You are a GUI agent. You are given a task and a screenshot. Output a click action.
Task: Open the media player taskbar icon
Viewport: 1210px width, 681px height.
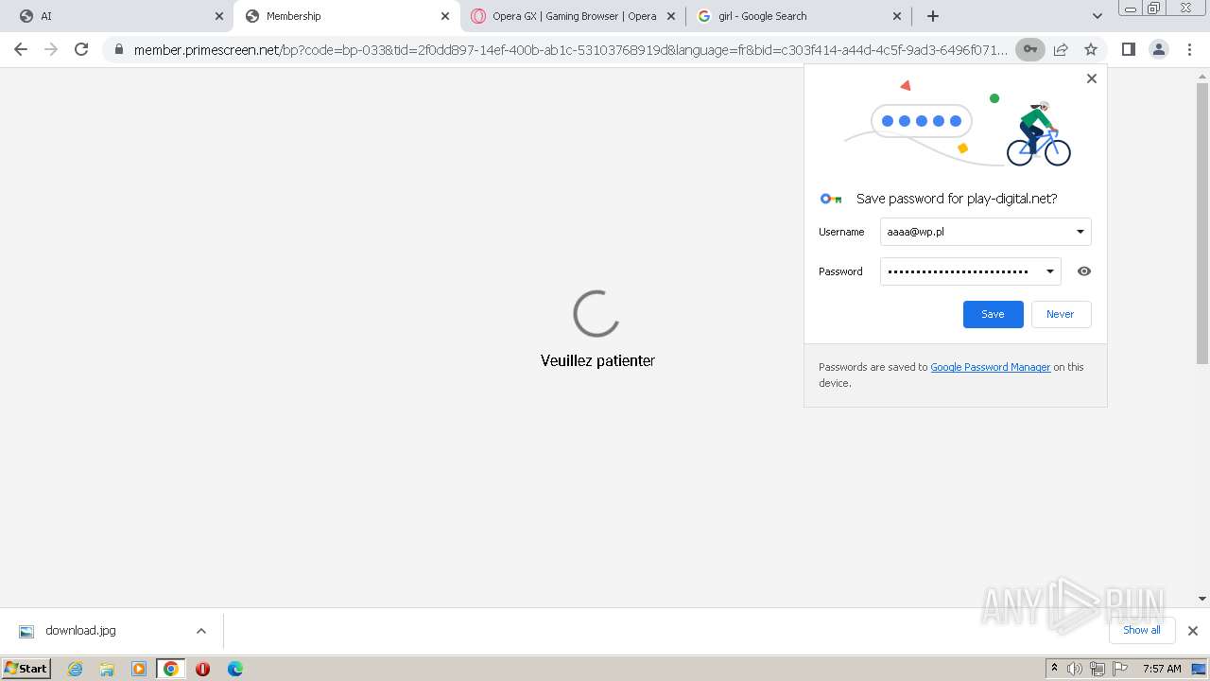tap(139, 669)
